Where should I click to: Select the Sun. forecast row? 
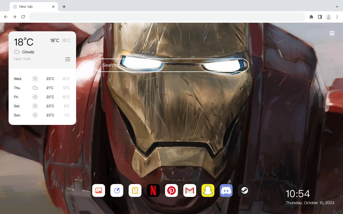point(42,115)
